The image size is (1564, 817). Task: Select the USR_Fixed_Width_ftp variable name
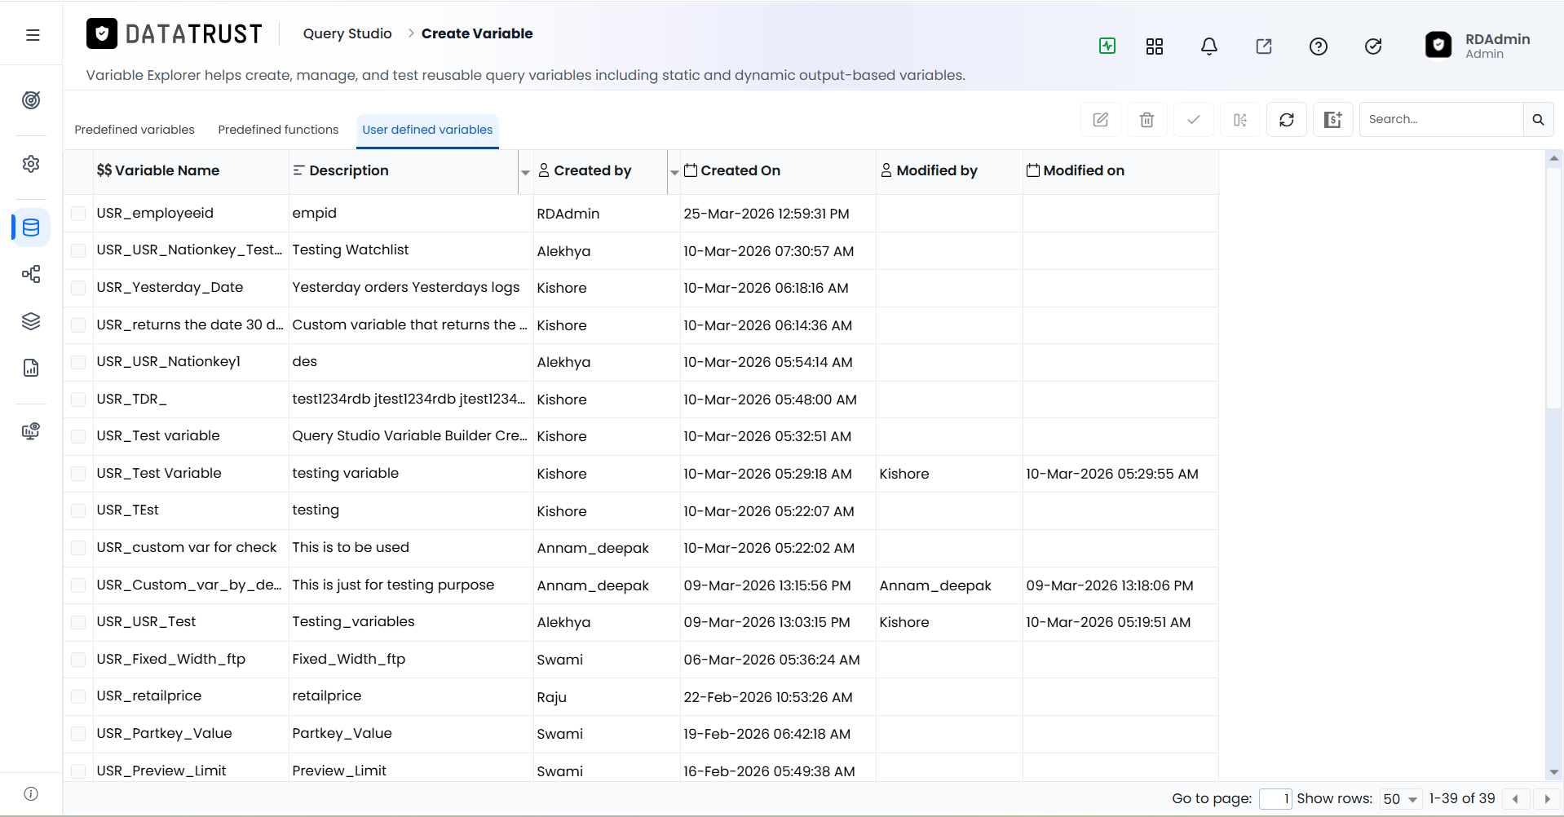click(171, 659)
